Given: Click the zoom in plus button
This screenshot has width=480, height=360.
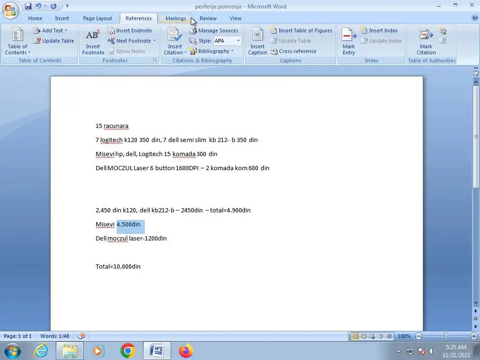Looking at the screenshot, I should tap(474, 336).
